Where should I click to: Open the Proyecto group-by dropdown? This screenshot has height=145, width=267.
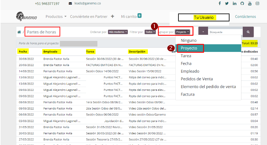coord(183,32)
